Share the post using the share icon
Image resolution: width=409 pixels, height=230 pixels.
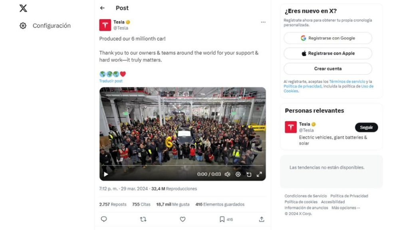(x=262, y=219)
